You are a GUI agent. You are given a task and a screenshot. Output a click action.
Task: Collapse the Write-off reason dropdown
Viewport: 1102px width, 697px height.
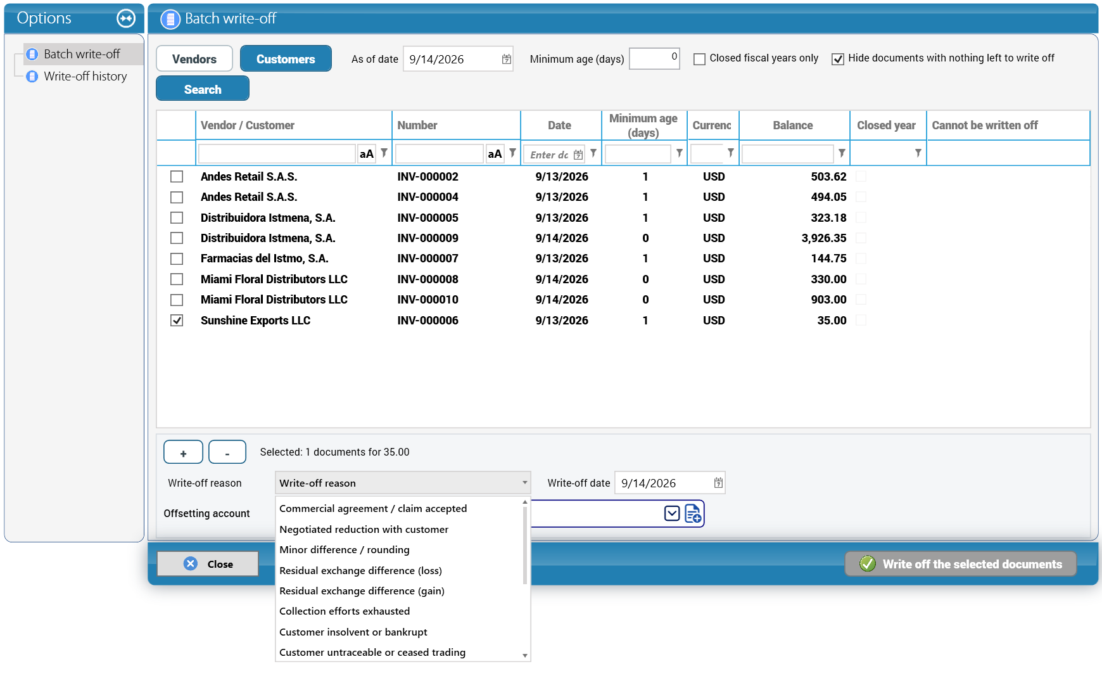[524, 483]
